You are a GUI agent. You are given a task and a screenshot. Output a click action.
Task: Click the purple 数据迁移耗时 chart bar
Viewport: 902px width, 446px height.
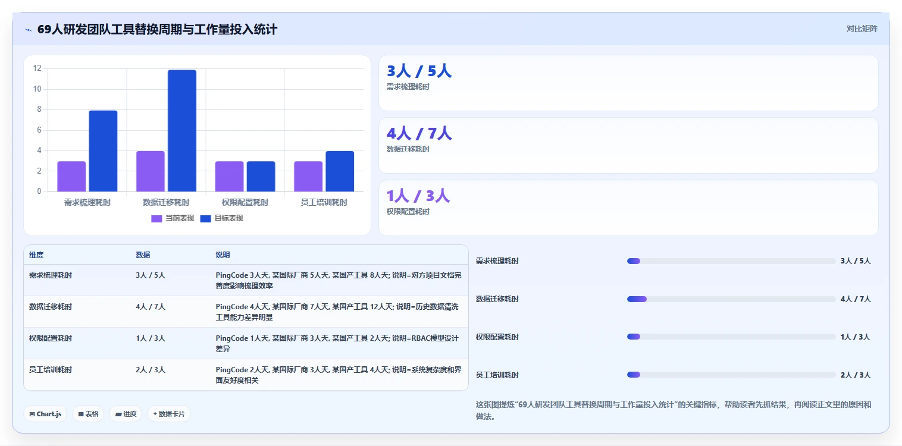pos(151,171)
